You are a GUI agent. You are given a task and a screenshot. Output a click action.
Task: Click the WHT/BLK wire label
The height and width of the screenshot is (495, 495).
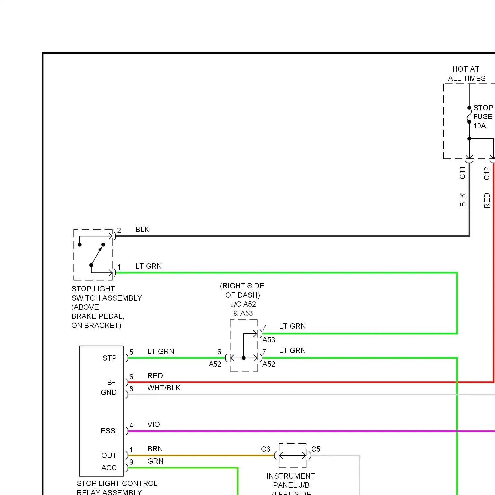pos(164,388)
